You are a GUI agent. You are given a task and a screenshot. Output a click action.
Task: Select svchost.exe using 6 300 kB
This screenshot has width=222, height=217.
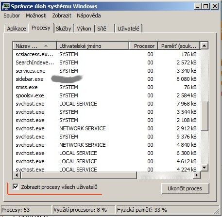point(106,153)
